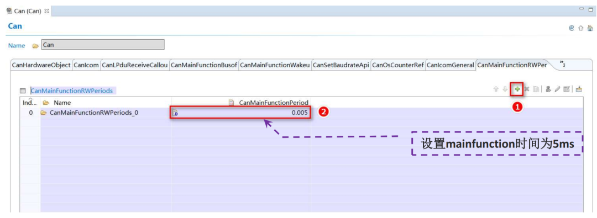The width and height of the screenshot is (597, 218).
Task: Select the CanOsCounterRef tab
Action: click(x=398, y=65)
